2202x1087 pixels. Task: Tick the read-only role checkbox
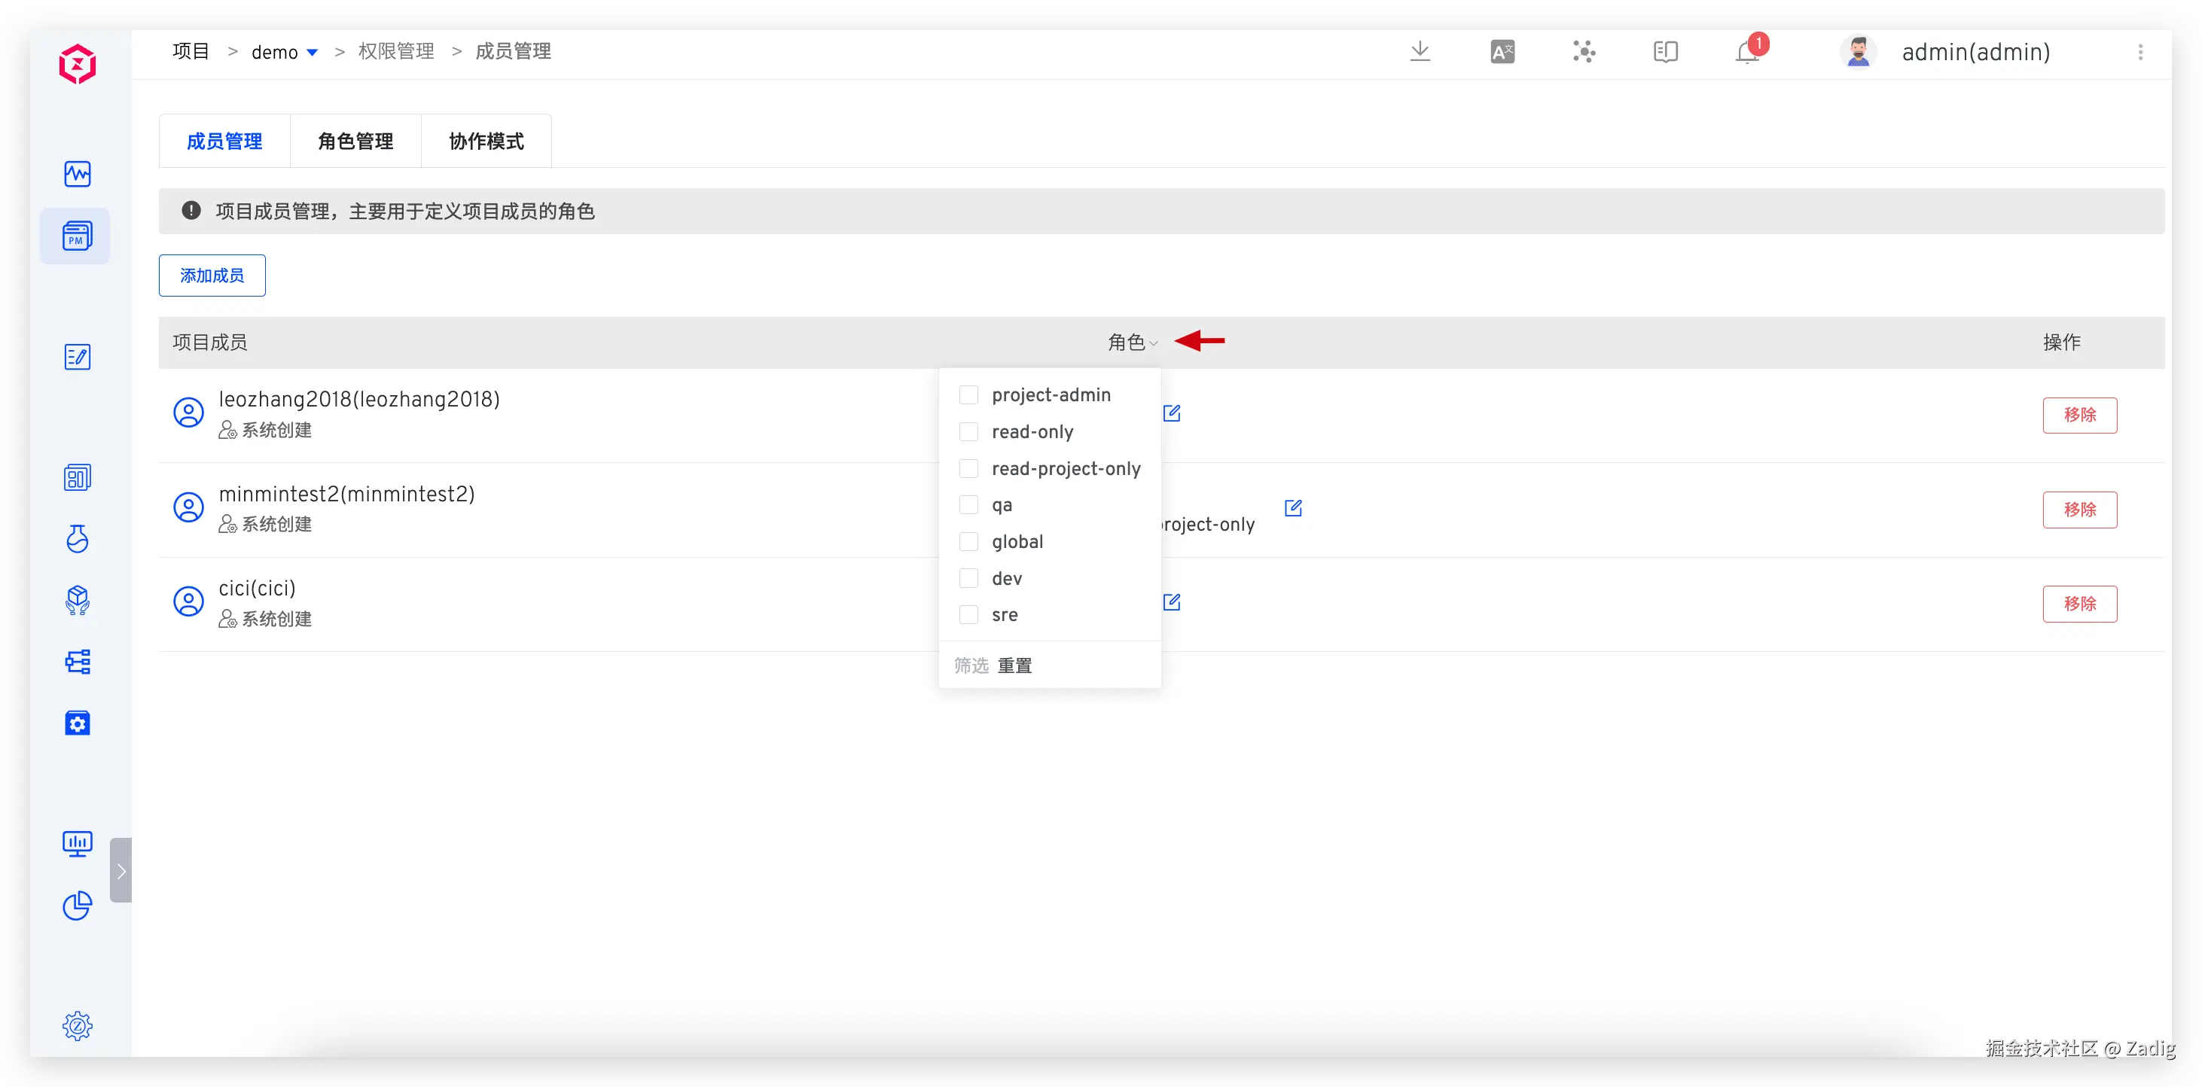(x=968, y=431)
